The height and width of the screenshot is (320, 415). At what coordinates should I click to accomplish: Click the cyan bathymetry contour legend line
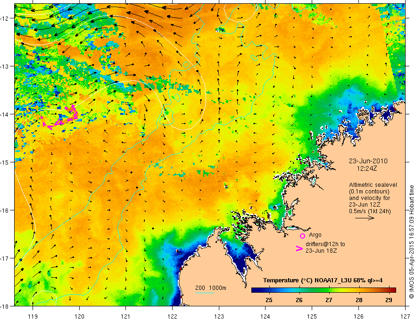[x=205, y=293]
